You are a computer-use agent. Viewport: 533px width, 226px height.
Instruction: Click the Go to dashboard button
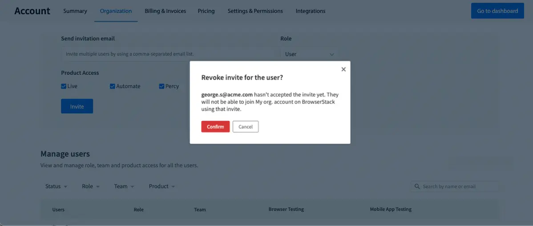pos(497,11)
